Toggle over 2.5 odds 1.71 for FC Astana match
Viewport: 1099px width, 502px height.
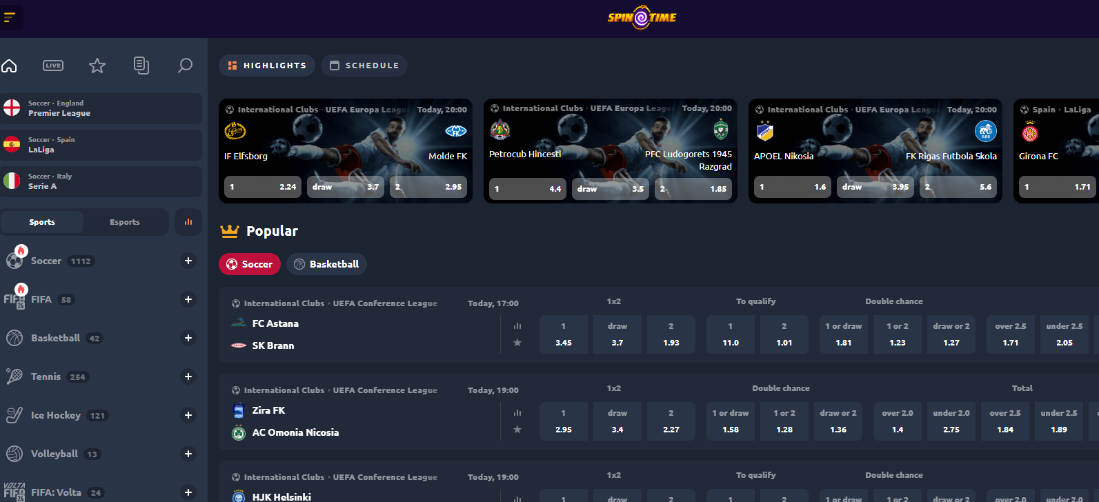pyautogui.click(x=1011, y=334)
